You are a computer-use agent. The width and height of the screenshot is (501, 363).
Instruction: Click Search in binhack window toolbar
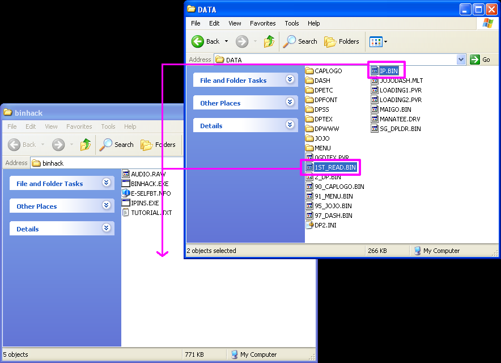click(x=116, y=145)
